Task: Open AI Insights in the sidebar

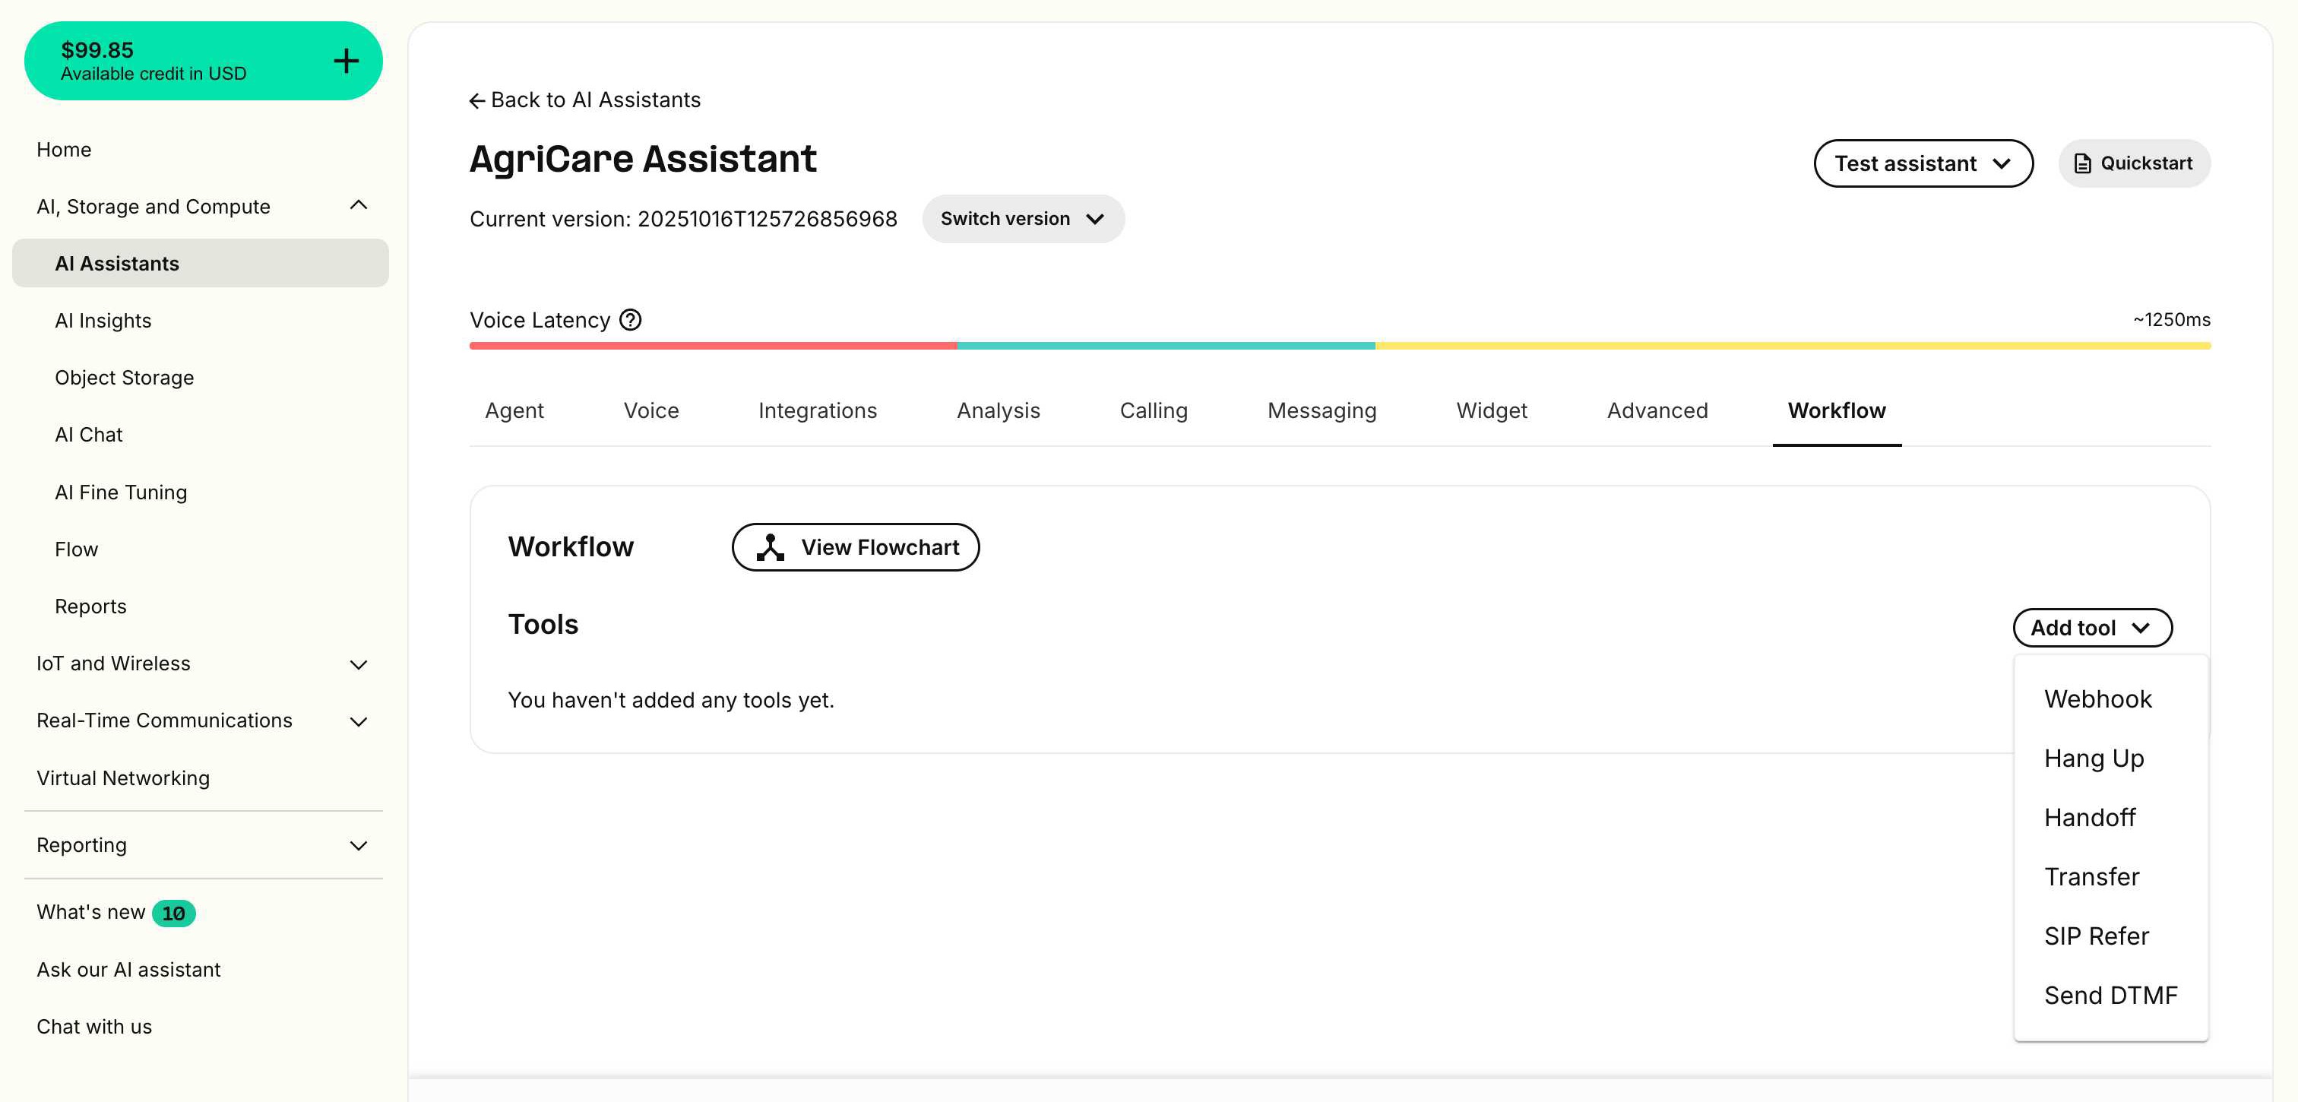Action: pos(103,320)
